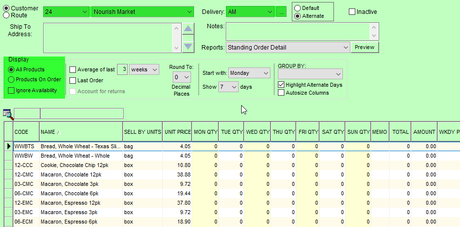Click the AMOUNT column header
This screenshot has width=460, height=227.
click(424, 132)
